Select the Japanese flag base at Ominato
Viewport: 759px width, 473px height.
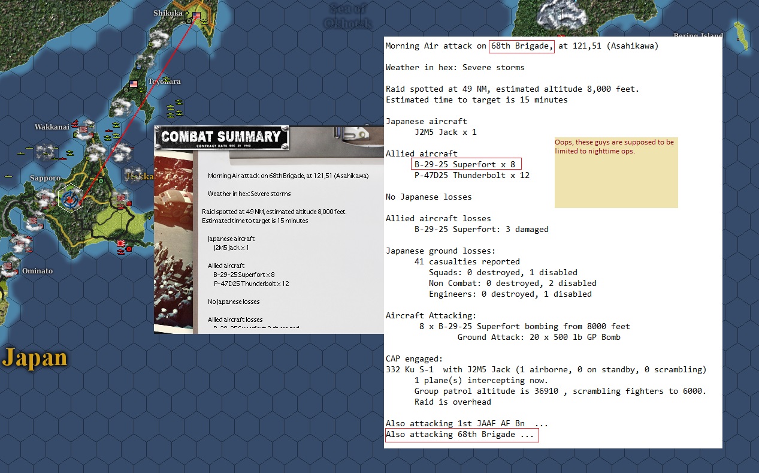8,266
